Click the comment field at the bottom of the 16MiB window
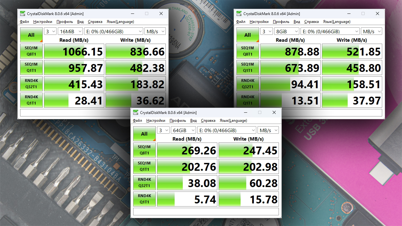 coord(93,113)
